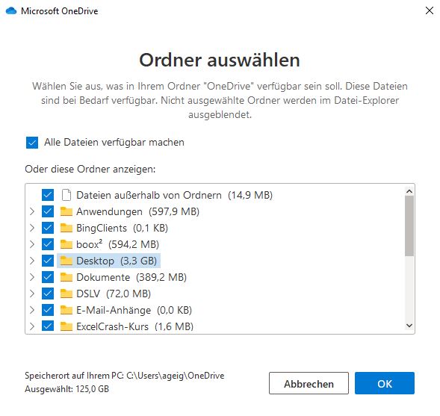
Task: Expand the Anwendungen folder tree
Action: (x=32, y=211)
